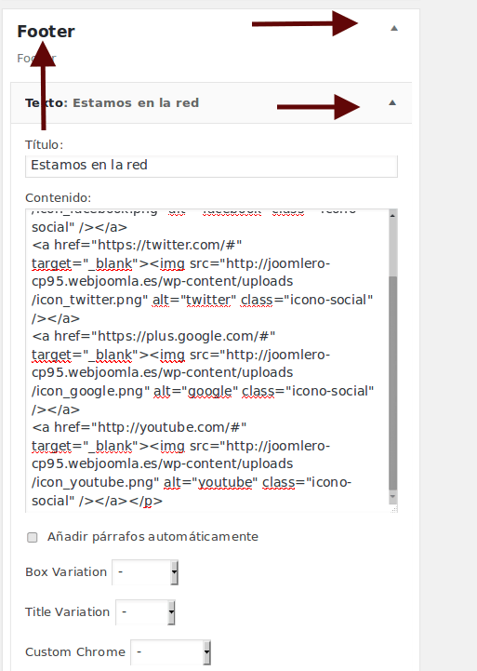
Task: Click inside the Contenido text area
Action: point(207,360)
